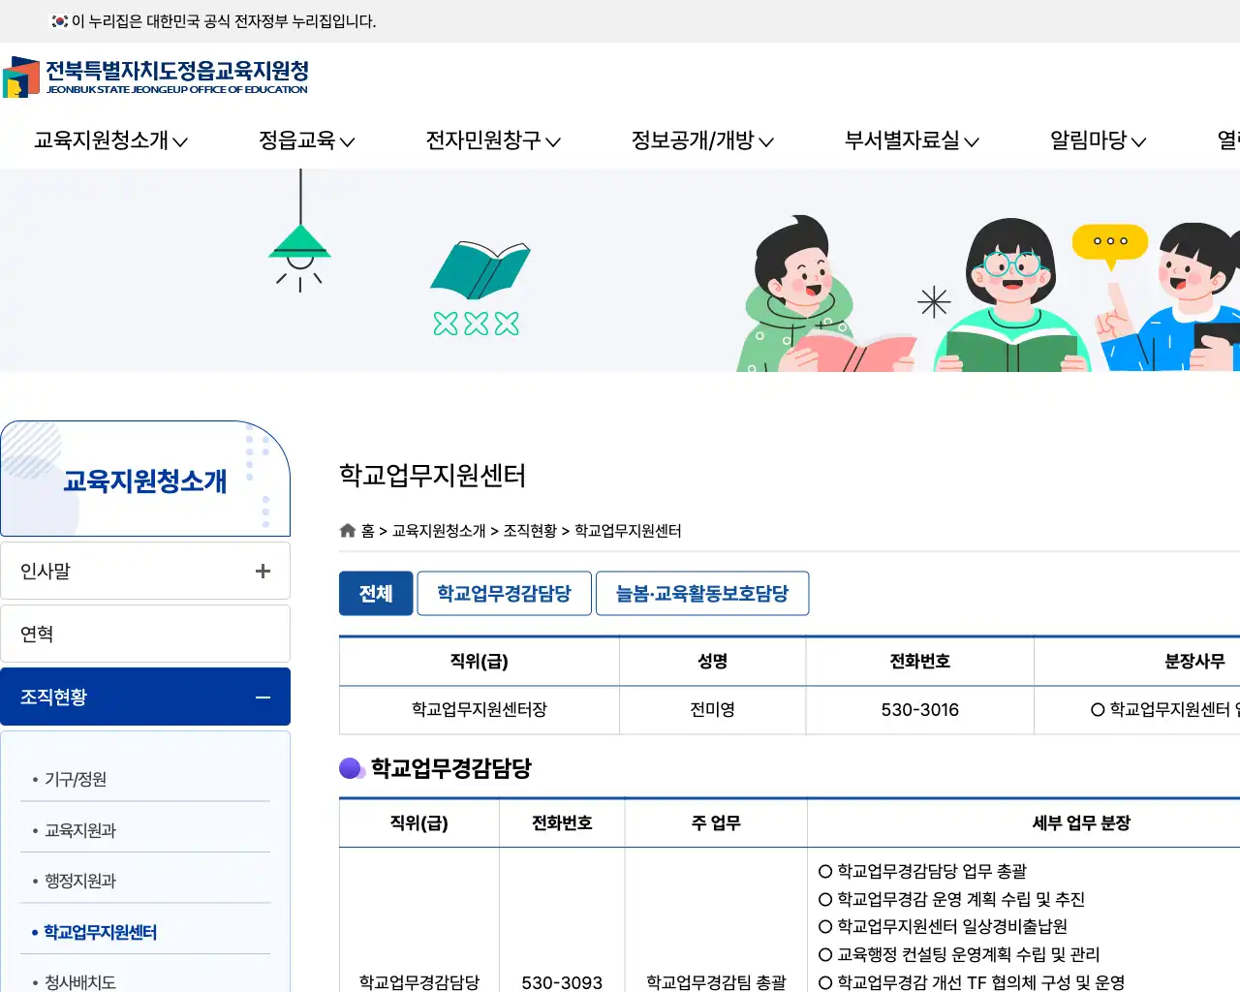
Task: Open the 늘봄·교육활동보호담당 tab
Action: 702,593
